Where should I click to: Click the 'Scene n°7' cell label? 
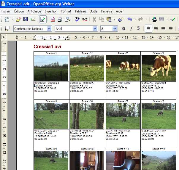pos(123,101)
